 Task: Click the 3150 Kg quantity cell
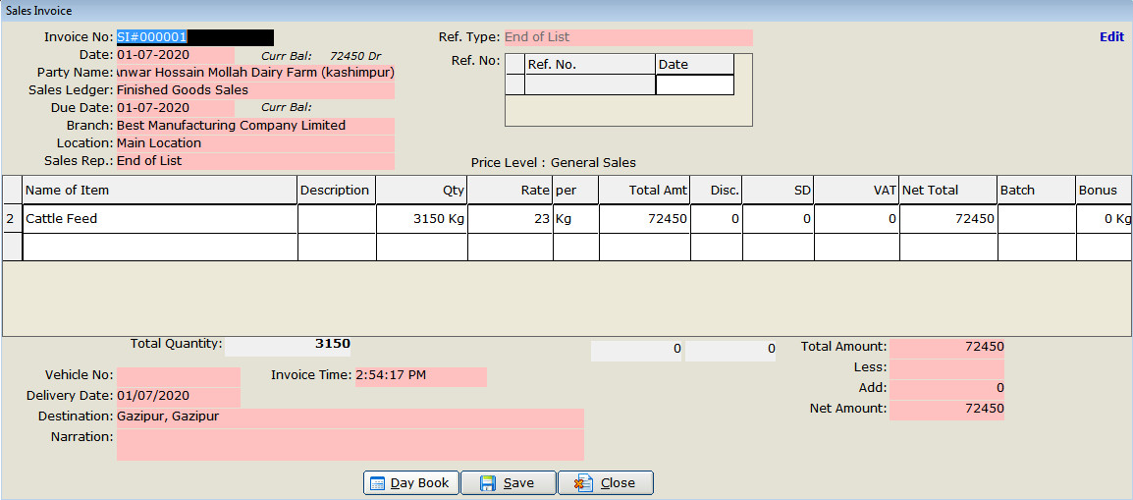click(x=421, y=219)
